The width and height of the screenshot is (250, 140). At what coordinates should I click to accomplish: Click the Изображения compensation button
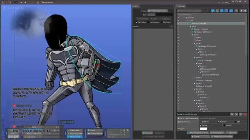coord(95,133)
